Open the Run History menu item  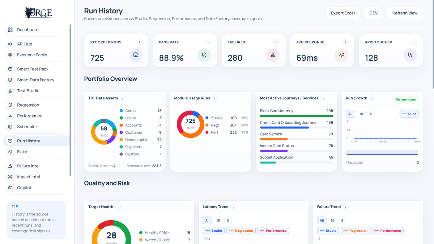click(x=36, y=141)
